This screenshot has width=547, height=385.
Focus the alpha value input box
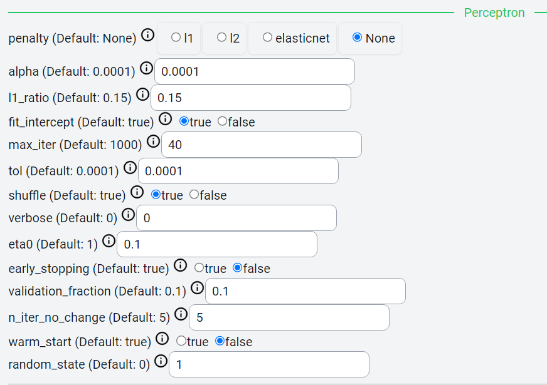255,71
